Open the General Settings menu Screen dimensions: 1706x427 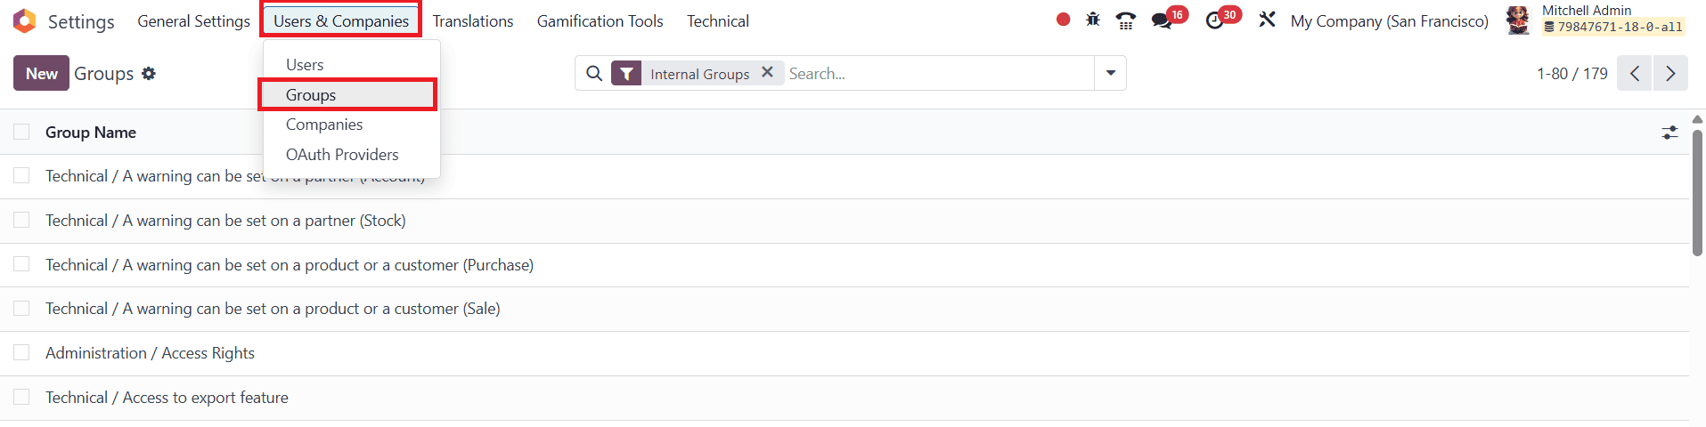point(193,20)
